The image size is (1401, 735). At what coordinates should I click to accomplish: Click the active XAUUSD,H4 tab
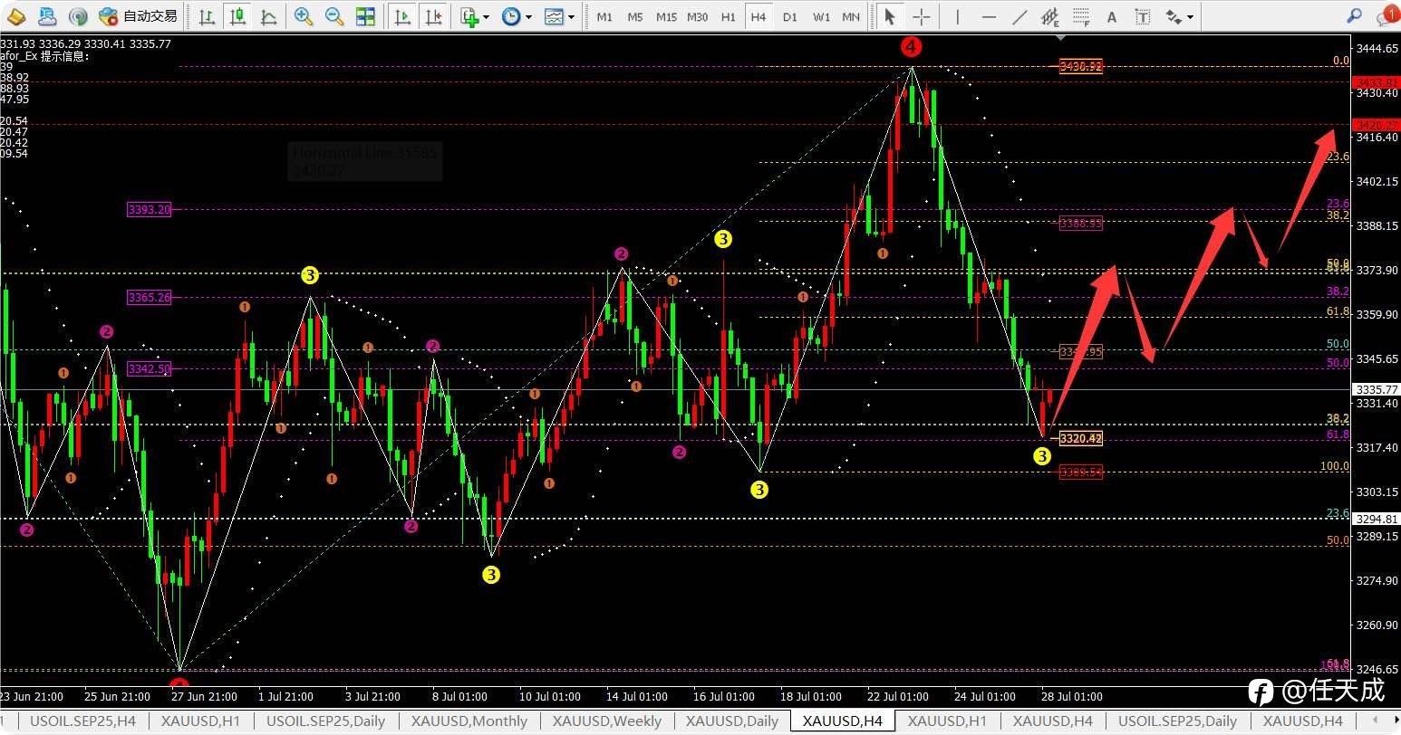pos(843,721)
